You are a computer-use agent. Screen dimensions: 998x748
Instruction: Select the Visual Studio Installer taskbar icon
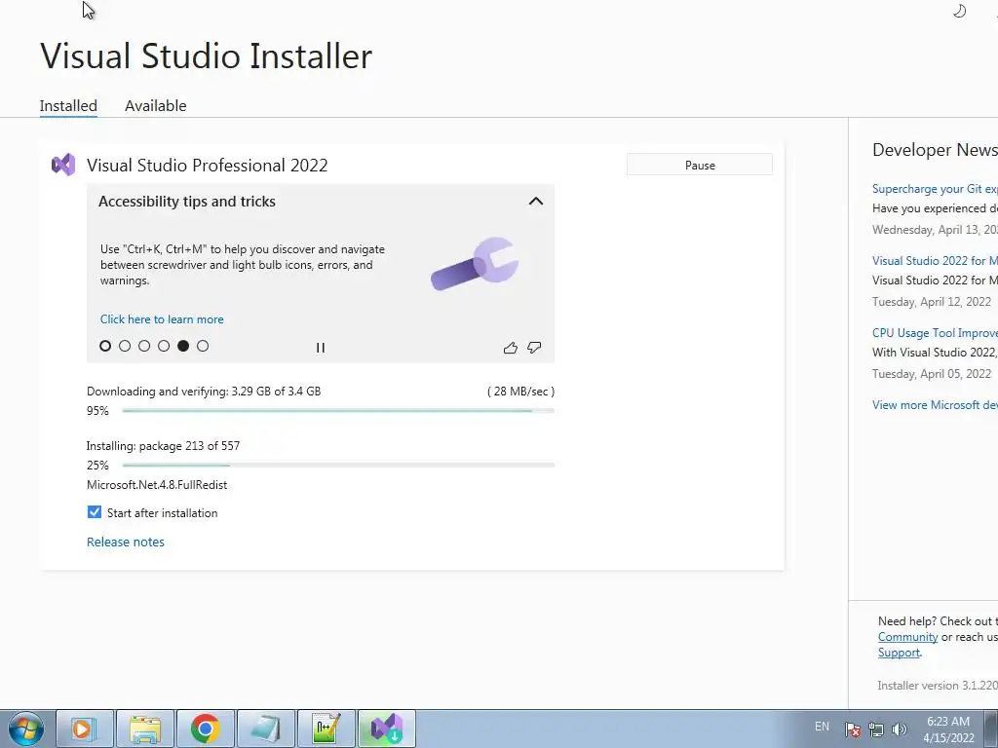coord(386,729)
